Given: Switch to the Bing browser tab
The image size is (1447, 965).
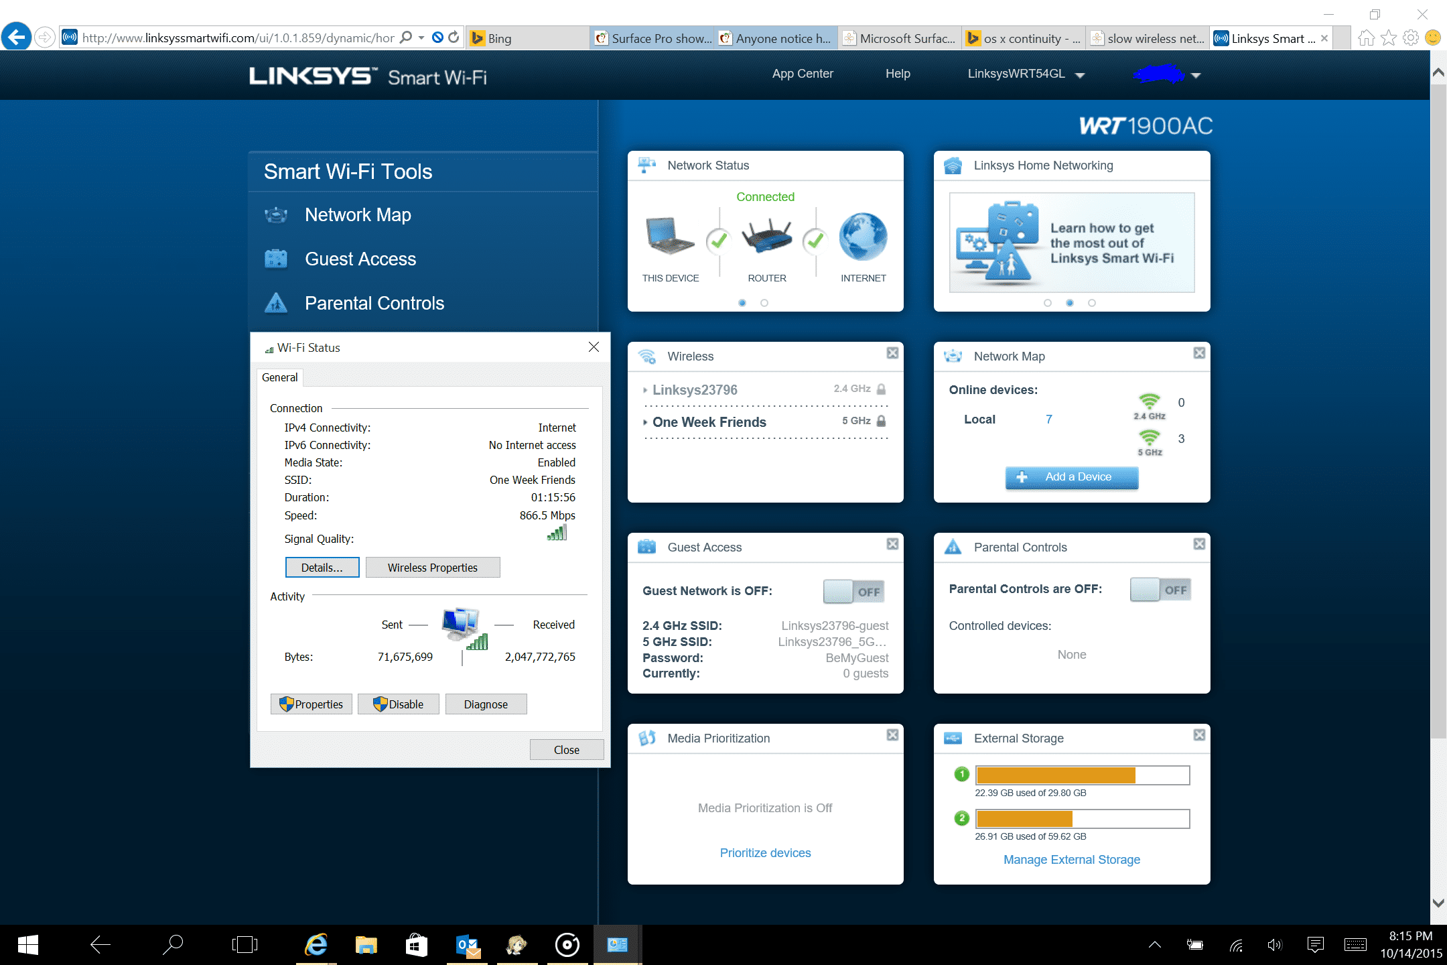Looking at the screenshot, I should click(528, 38).
